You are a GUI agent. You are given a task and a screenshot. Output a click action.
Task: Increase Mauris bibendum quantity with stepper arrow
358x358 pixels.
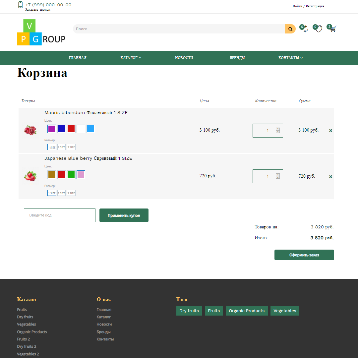point(278,128)
